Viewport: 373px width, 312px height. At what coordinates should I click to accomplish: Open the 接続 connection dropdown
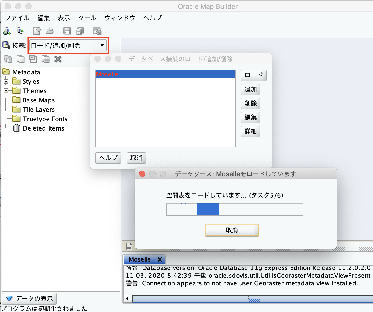pos(68,45)
